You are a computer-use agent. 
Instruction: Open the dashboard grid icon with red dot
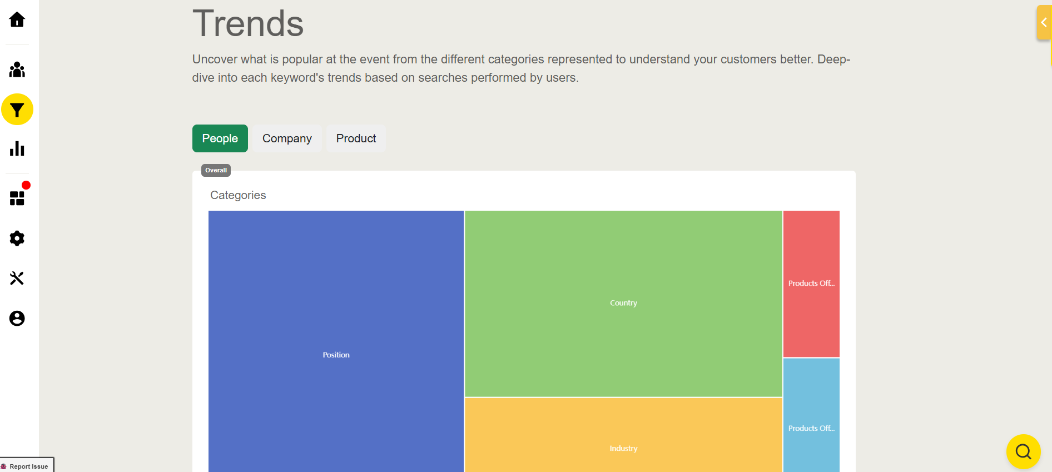click(17, 198)
